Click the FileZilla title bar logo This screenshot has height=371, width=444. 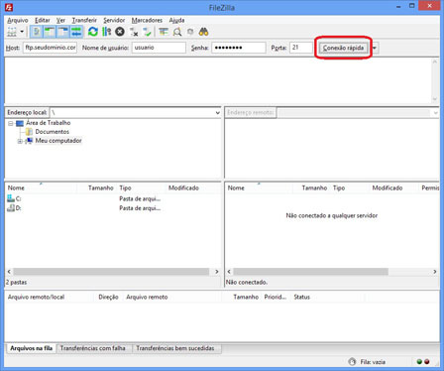[x=9, y=7]
